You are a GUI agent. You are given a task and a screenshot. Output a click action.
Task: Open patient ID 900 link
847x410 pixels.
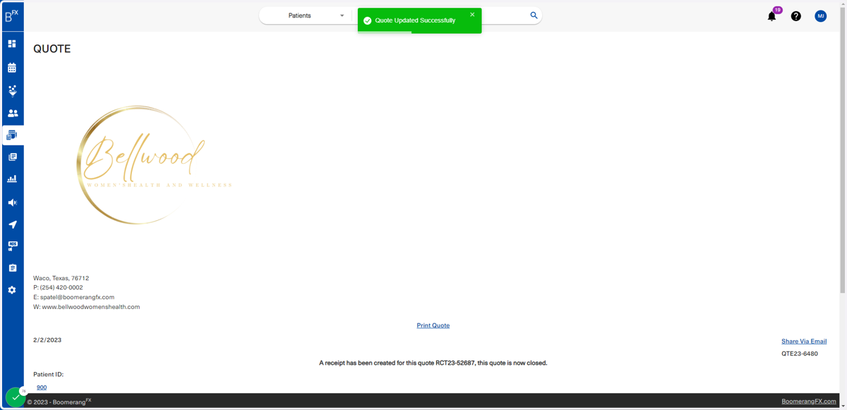42,387
